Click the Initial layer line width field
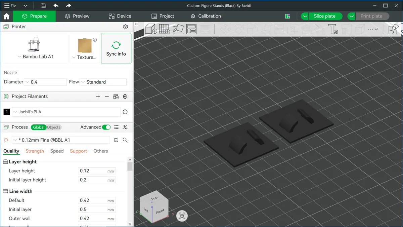 coord(97,210)
